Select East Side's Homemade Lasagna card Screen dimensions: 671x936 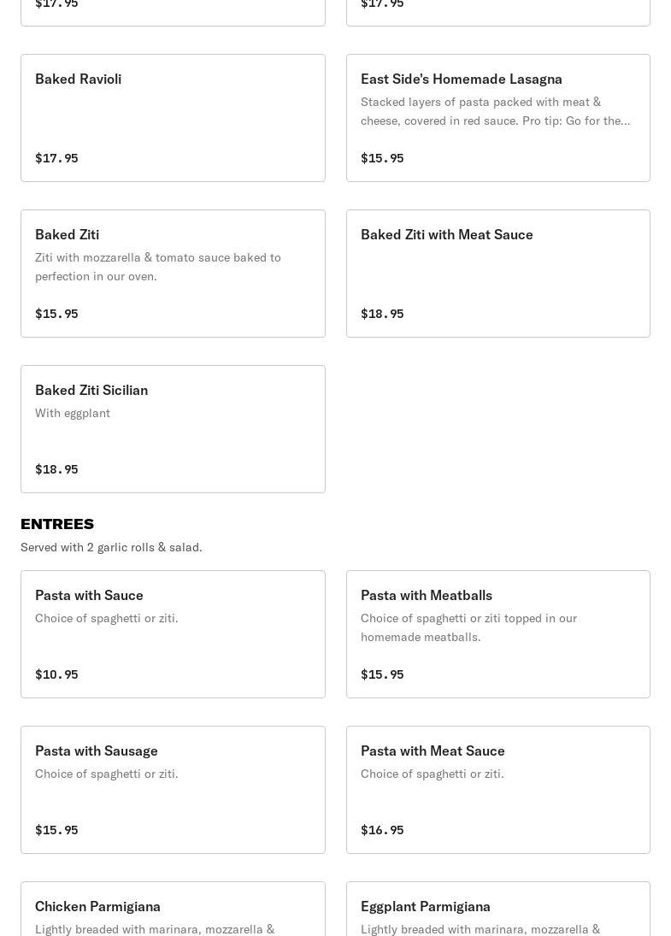coord(497,118)
